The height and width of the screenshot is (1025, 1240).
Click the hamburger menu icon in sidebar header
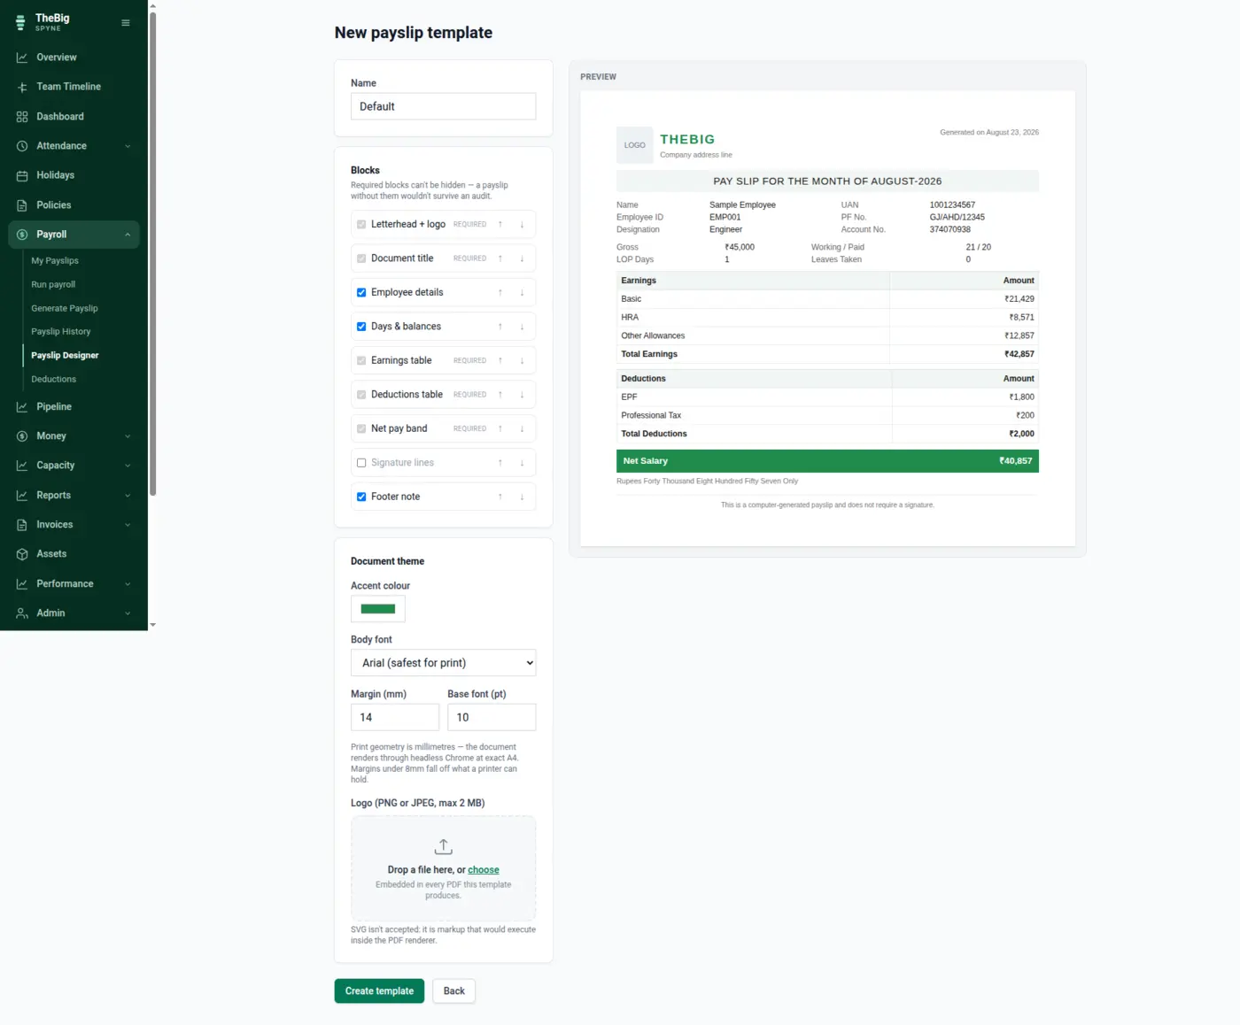(126, 23)
